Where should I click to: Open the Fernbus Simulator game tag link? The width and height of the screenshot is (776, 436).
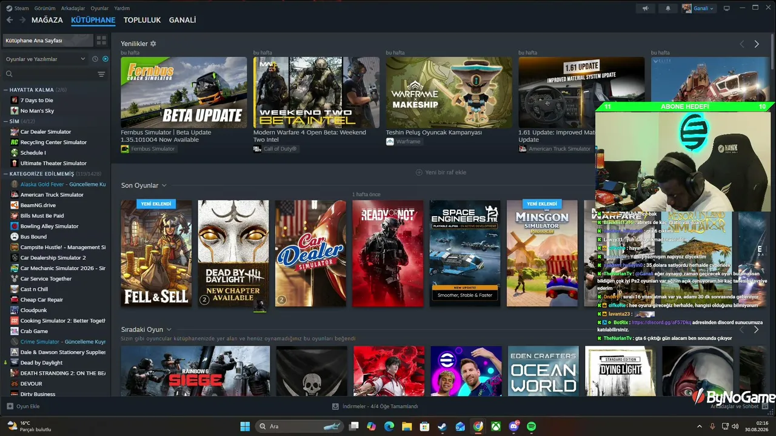tap(148, 149)
